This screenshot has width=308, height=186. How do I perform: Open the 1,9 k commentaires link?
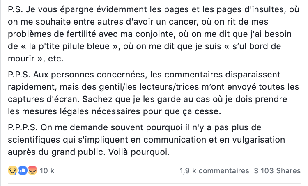tap(214, 171)
